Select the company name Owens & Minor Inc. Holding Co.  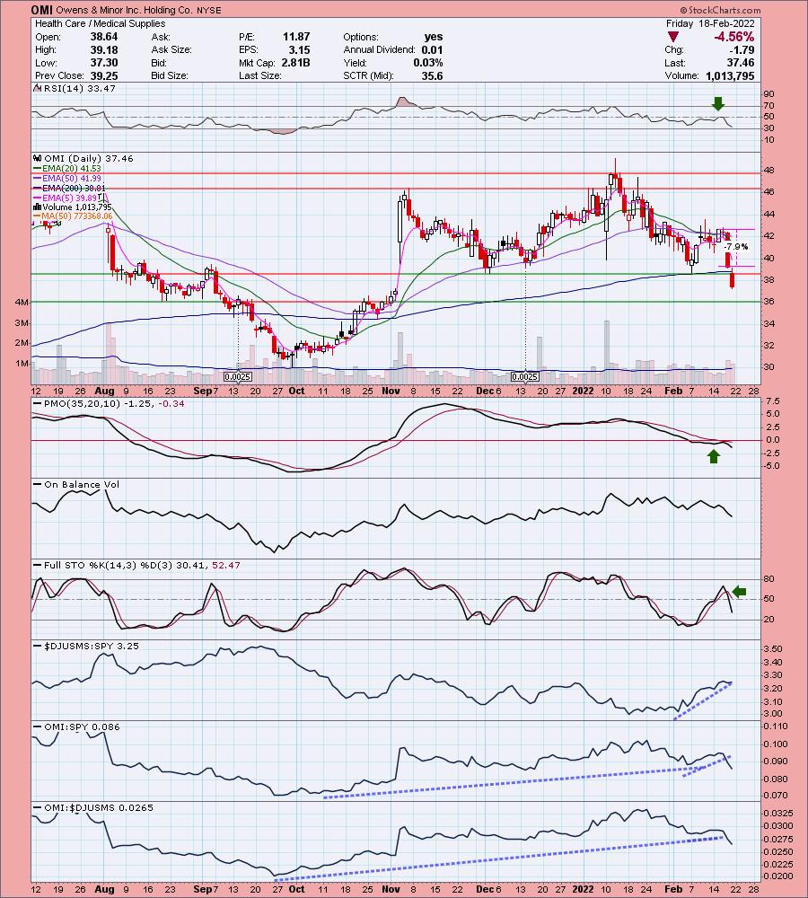[126, 10]
